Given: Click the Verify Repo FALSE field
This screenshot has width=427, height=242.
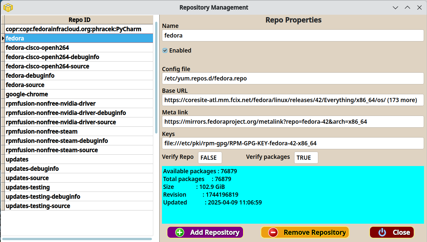Looking at the screenshot, I should pyautogui.click(x=210, y=158).
